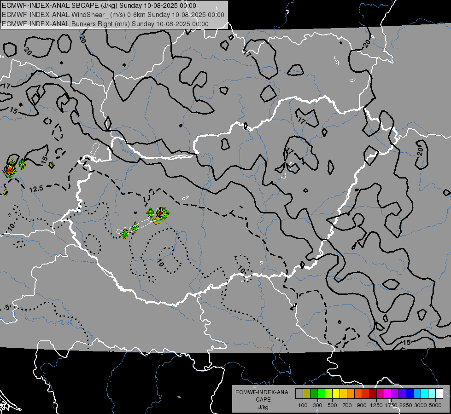This screenshot has width=451, height=414.
Task: Select the purple legend swatch
Action: pos(395,393)
